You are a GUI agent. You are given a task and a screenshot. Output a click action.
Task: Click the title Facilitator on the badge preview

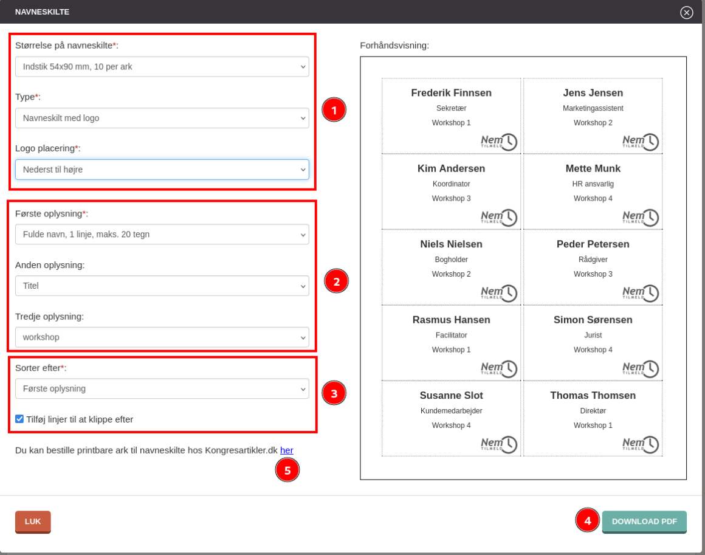452,335
